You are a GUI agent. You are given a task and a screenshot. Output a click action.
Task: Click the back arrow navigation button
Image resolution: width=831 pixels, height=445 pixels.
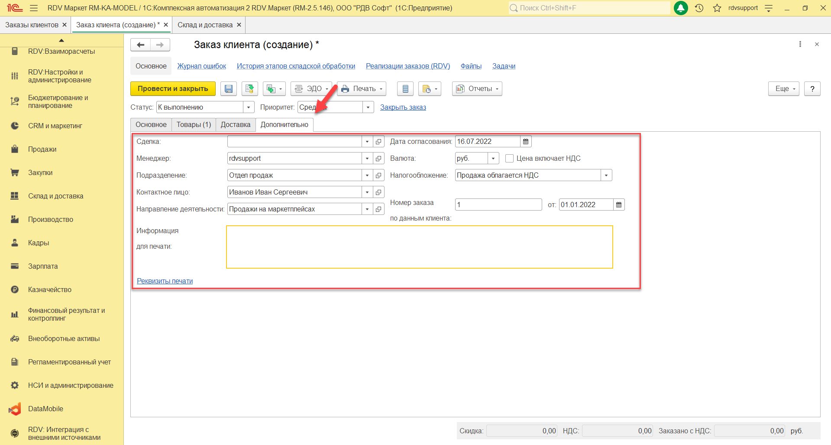(x=140, y=45)
